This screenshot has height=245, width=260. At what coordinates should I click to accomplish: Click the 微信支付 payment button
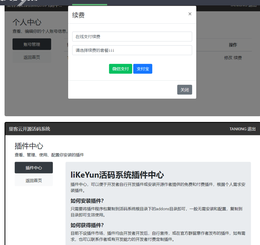(120, 69)
